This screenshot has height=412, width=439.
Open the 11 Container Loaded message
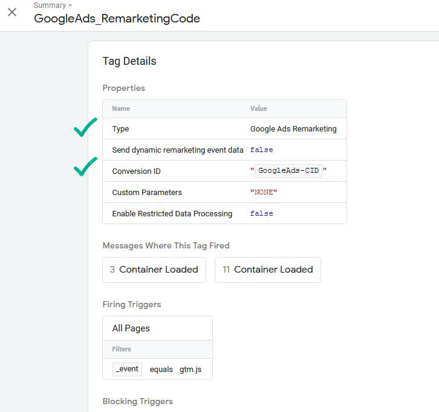pos(268,270)
